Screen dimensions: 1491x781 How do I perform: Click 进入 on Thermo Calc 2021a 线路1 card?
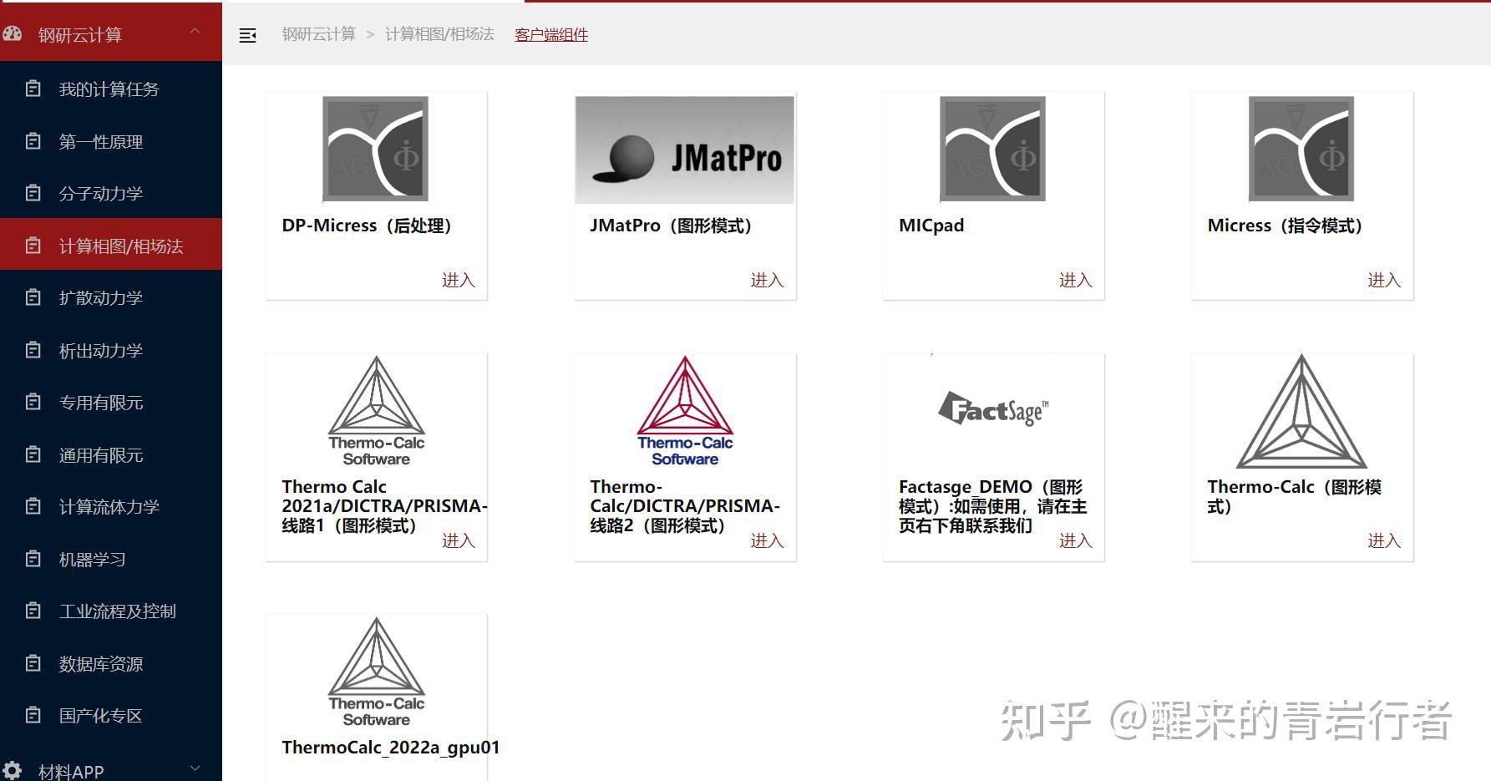[x=459, y=540]
